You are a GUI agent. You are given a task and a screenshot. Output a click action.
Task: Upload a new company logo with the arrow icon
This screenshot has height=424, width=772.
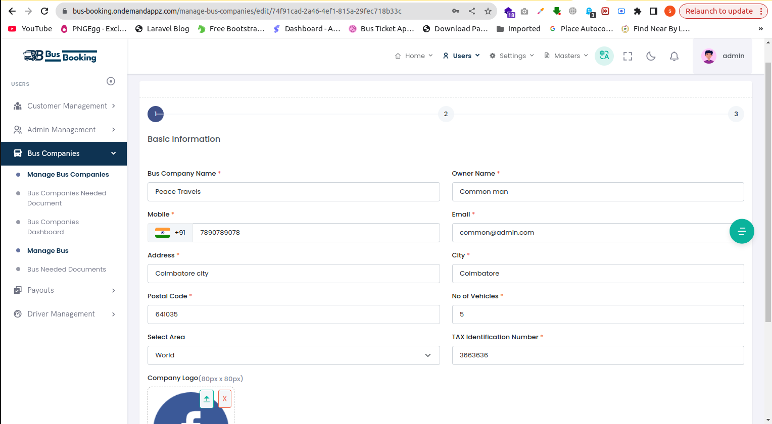(x=207, y=399)
